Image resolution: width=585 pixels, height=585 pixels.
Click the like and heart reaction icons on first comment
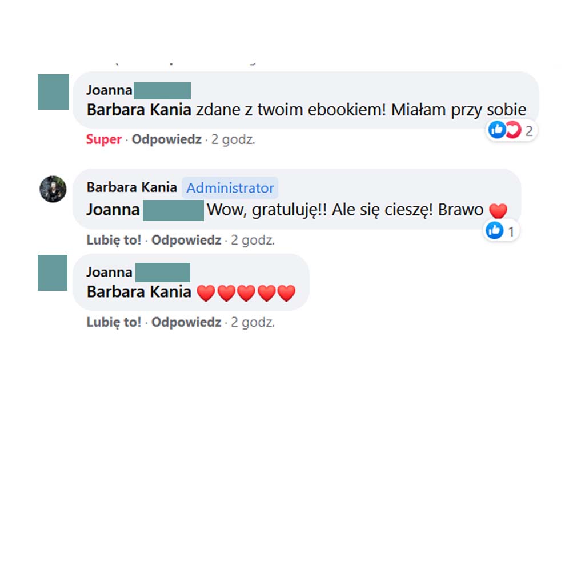(505, 130)
